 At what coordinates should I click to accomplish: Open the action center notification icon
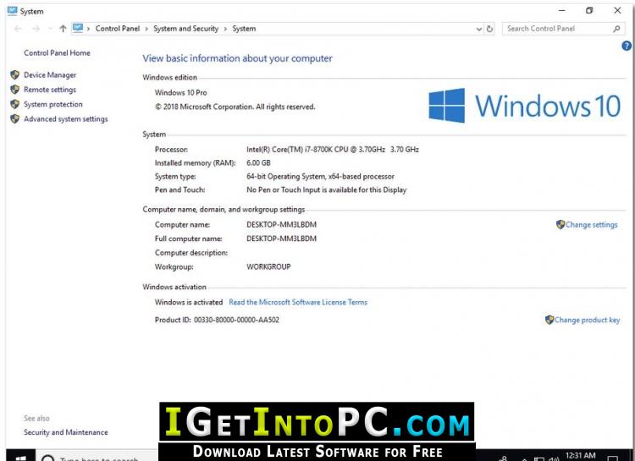[x=613, y=458]
